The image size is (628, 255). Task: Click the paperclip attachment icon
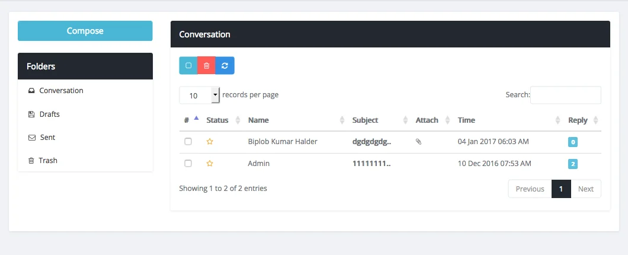(x=418, y=142)
